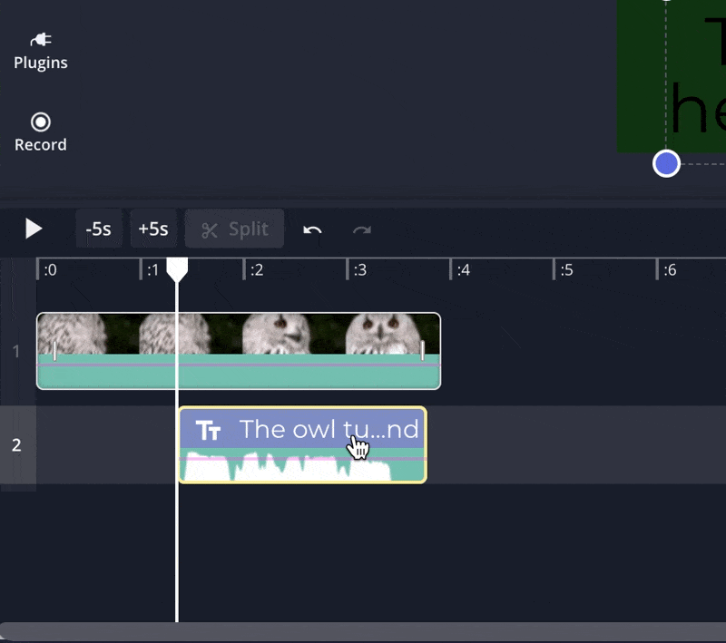Select the track 2 number label
The height and width of the screenshot is (643, 726).
coord(16,444)
